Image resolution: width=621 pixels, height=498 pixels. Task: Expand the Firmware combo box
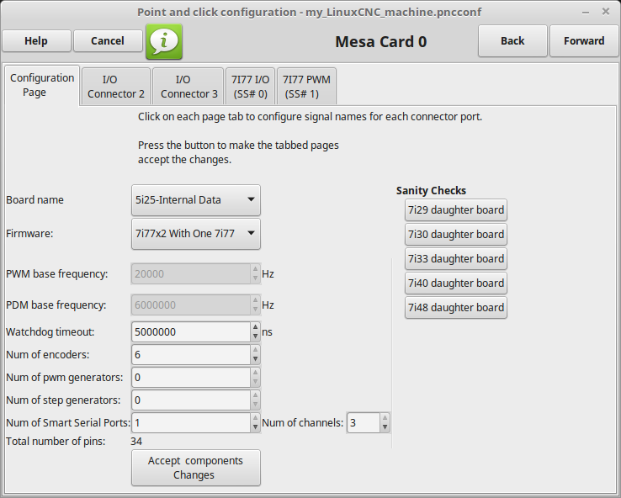196,234
